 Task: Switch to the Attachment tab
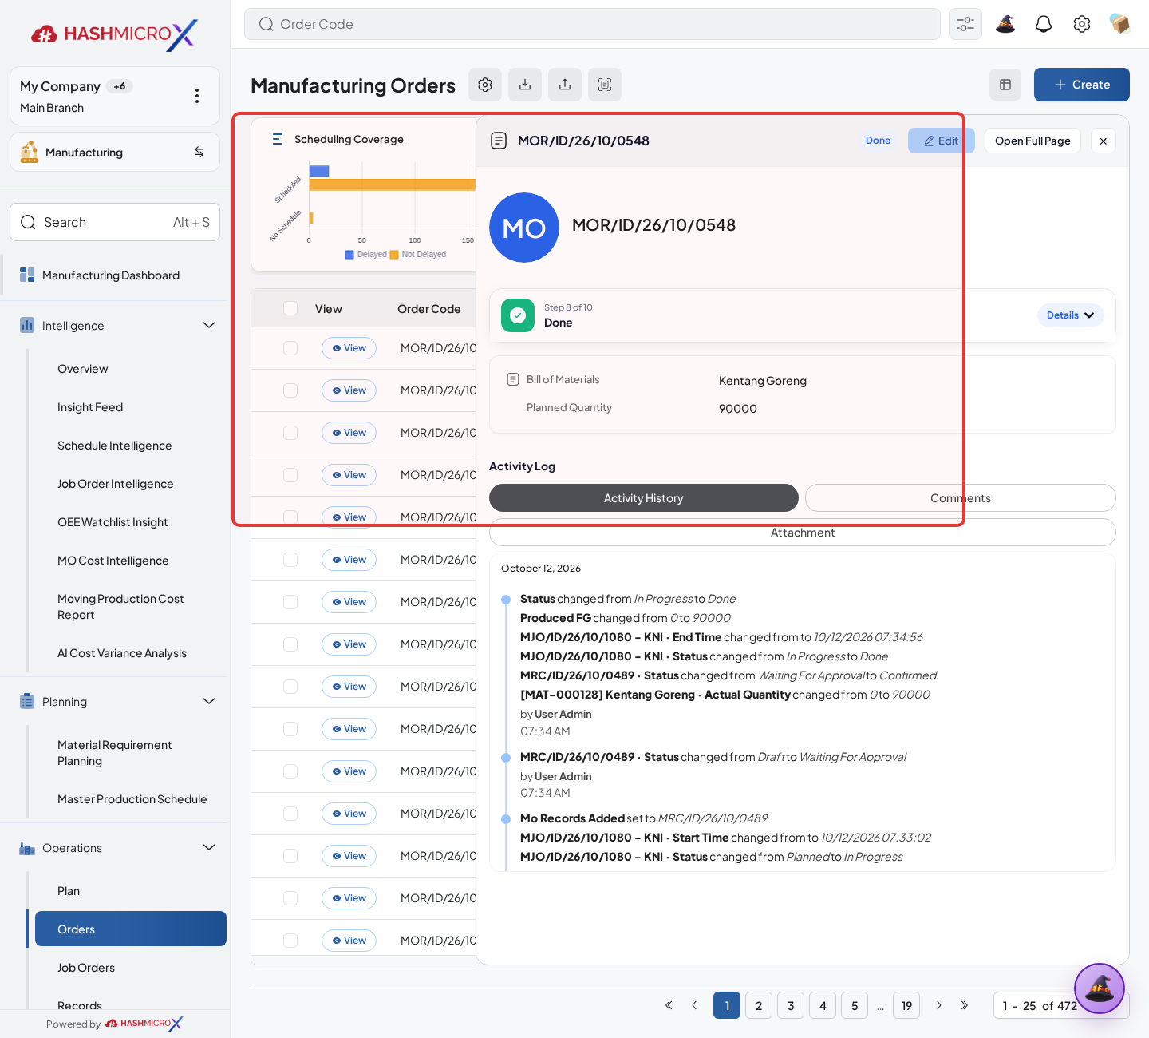[x=803, y=533]
